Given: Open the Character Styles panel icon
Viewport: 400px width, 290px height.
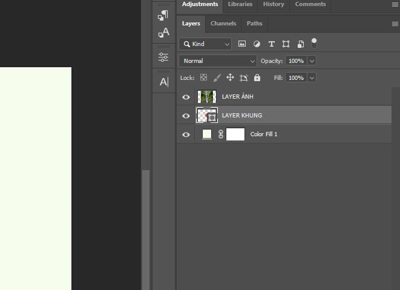Looking at the screenshot, I should (x=163, y=33).
